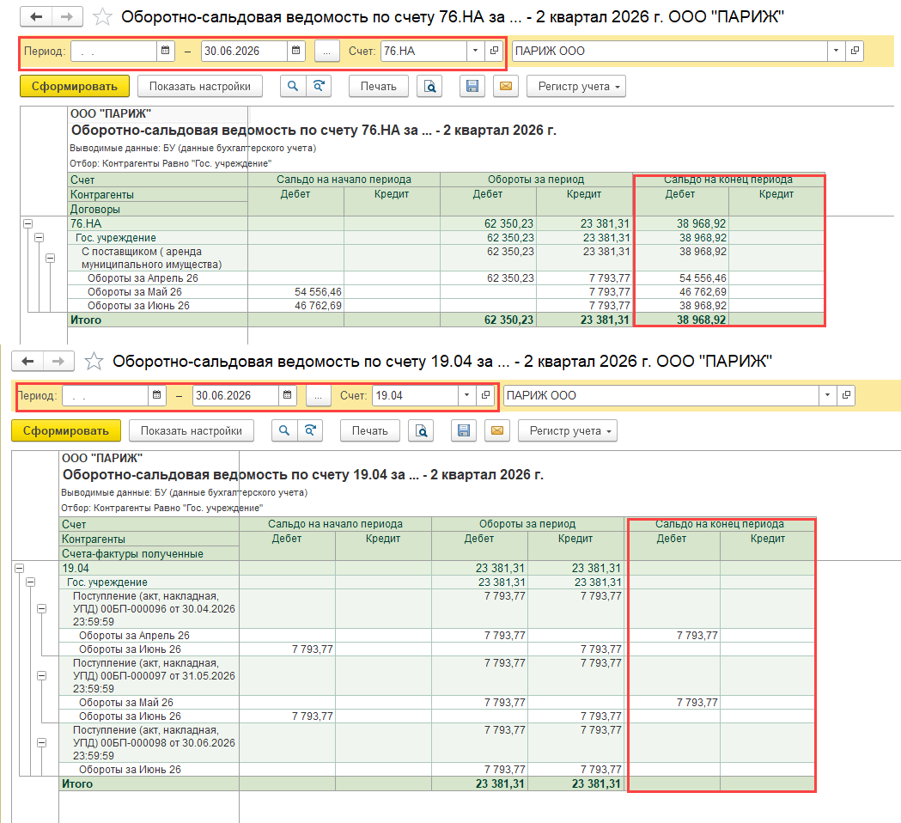Open print preview icon in bottom 19.04 report

tap(421, 430)
